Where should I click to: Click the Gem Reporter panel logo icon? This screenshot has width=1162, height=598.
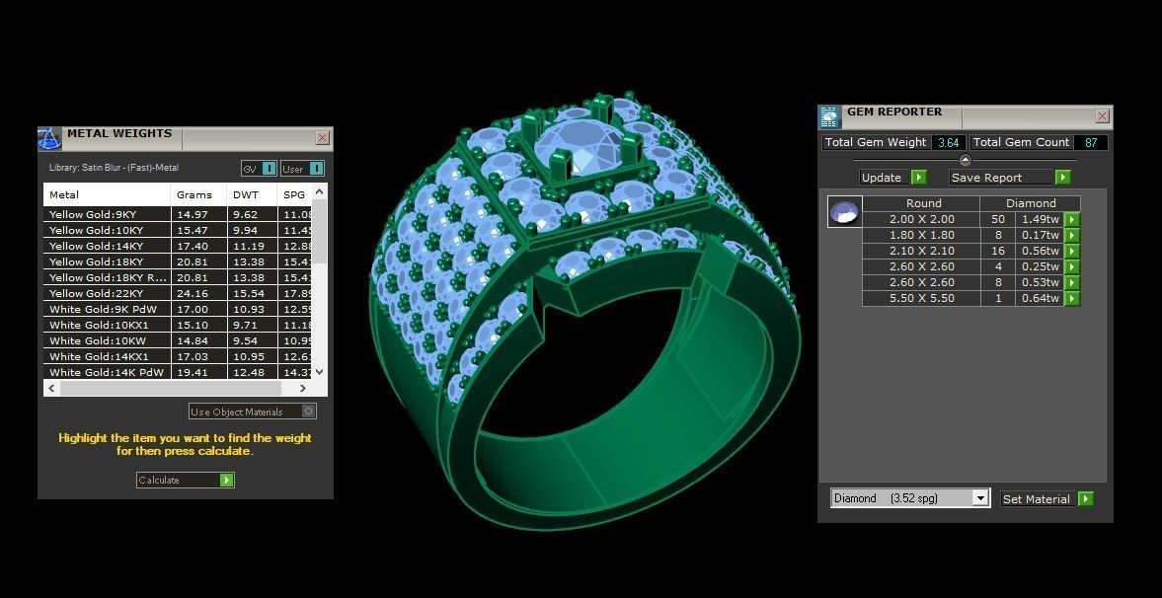829,117
